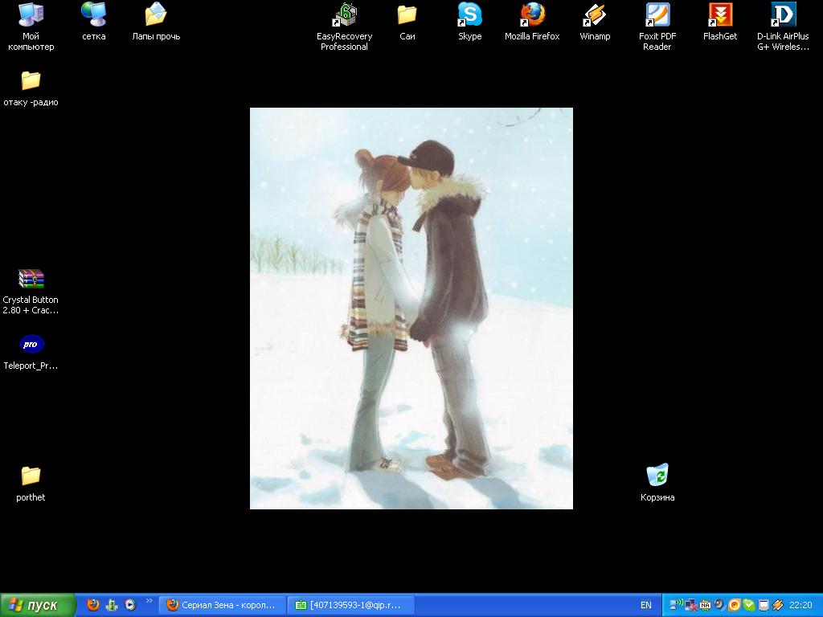Select the Мой компьютер icon
Image resolution: width=823 pixels, height=617 pixels.
(x=31, y=15)
